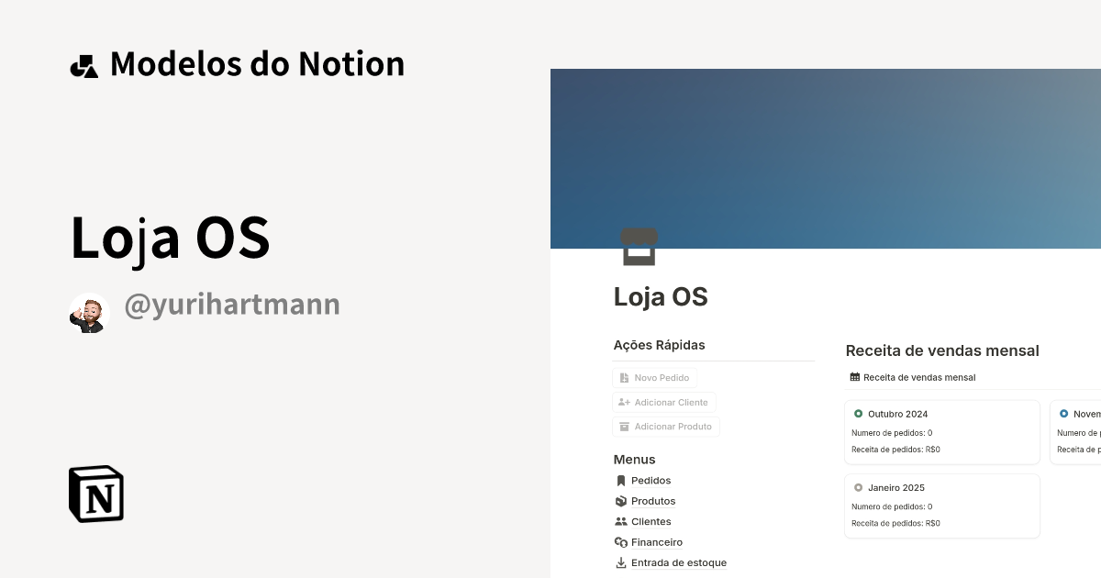The image size is (1101, 578).
Task: Click the add-person icon on Adicionar Cliente
Action: [x=623, y=402]
